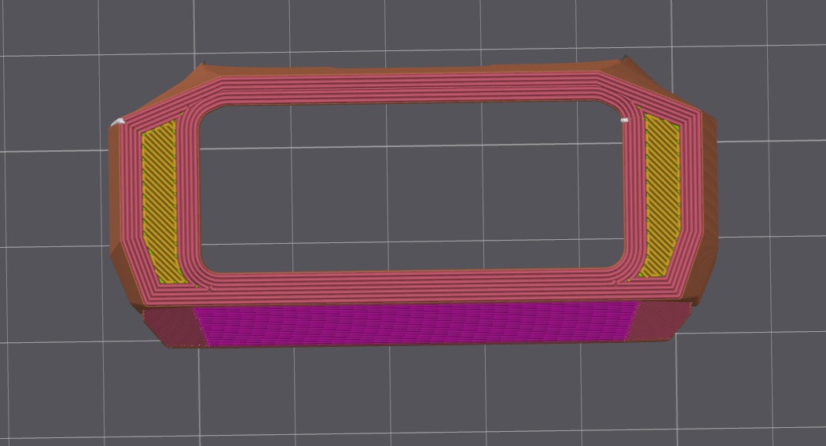826x446 pixels.
Task: Click the right yellow hatched infill region
Action: 663,195
